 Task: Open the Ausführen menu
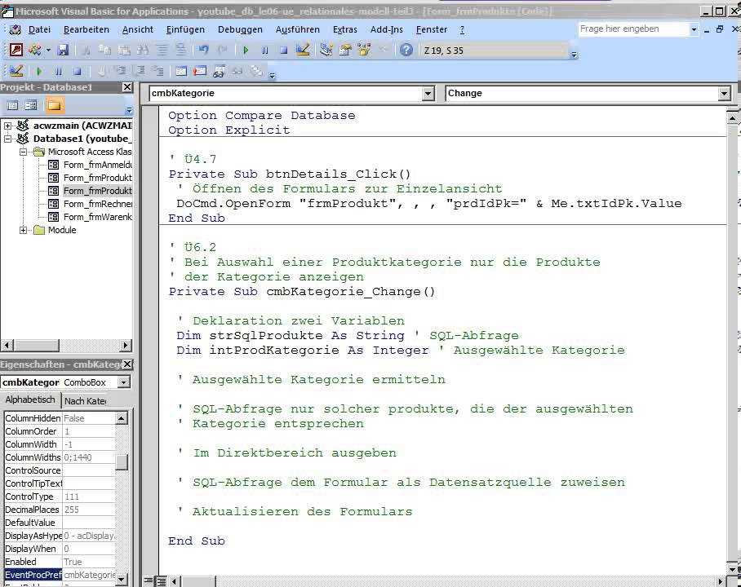click(298, 29)
